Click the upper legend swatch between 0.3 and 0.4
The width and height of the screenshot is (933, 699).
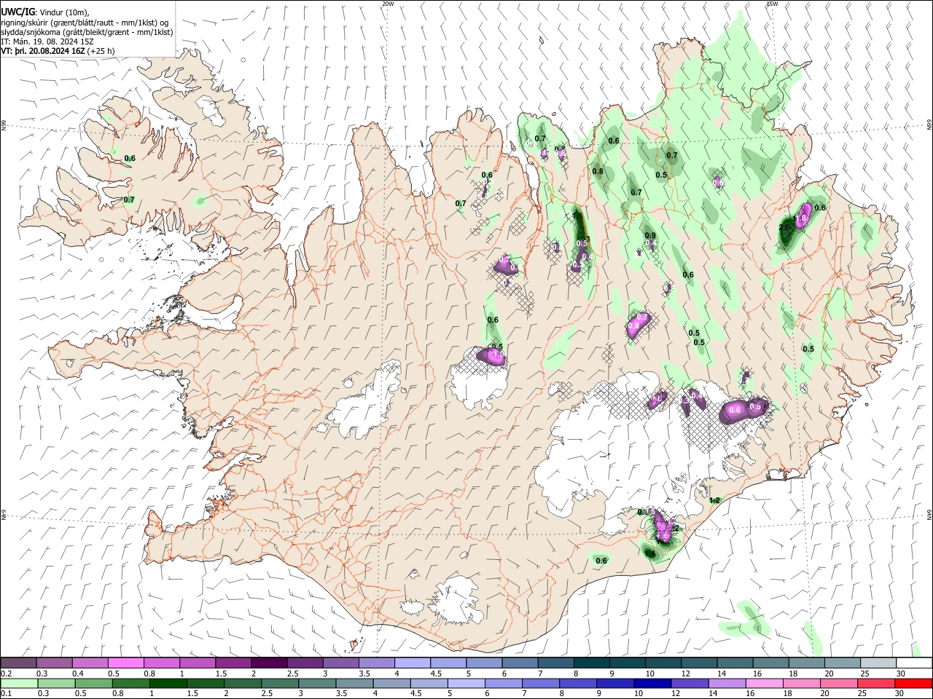[55, 663]
